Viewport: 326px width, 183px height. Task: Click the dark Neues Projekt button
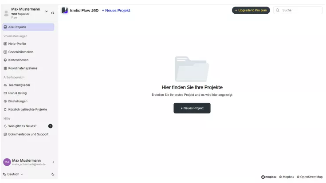pyautogui.click(x=192, y=108)
